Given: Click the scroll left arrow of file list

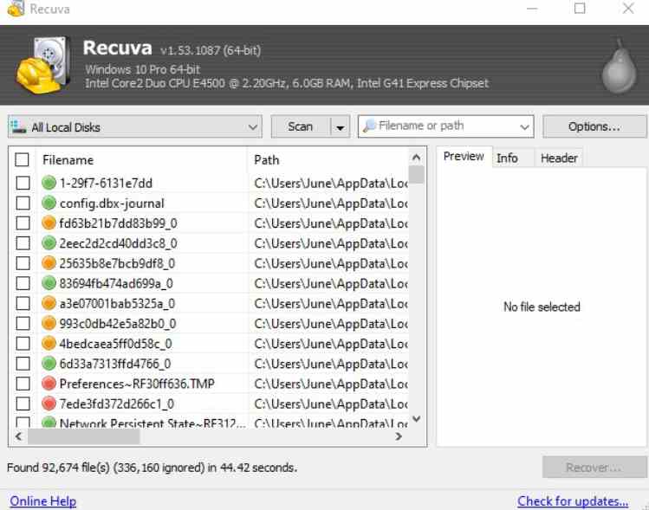Looking at the screenshot, I should tap(18, 436).
